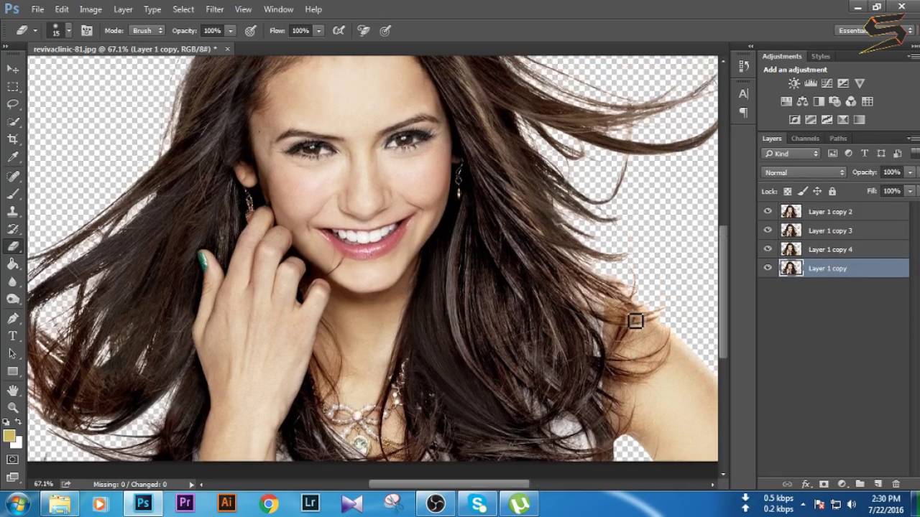Select the Clone Stamp tool
The height and width of the screenshot is (517, 920).
[x=13, y=212]
